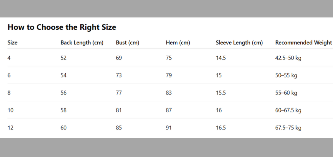Click the 'How to Choose the Right Size' heading
The image size is (333, 157).
click(x=62, y=27)
